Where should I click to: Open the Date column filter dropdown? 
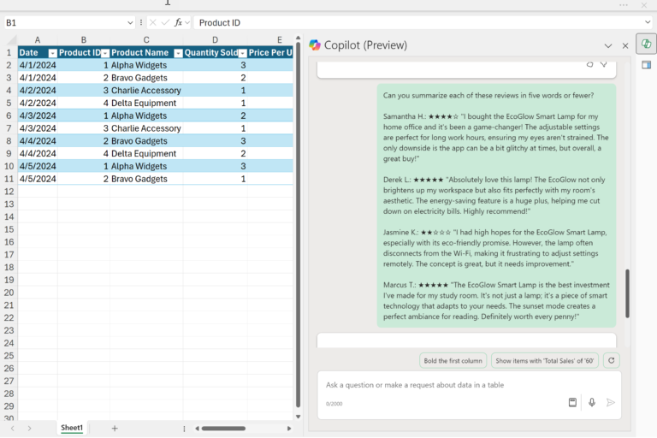pos(53,53)
